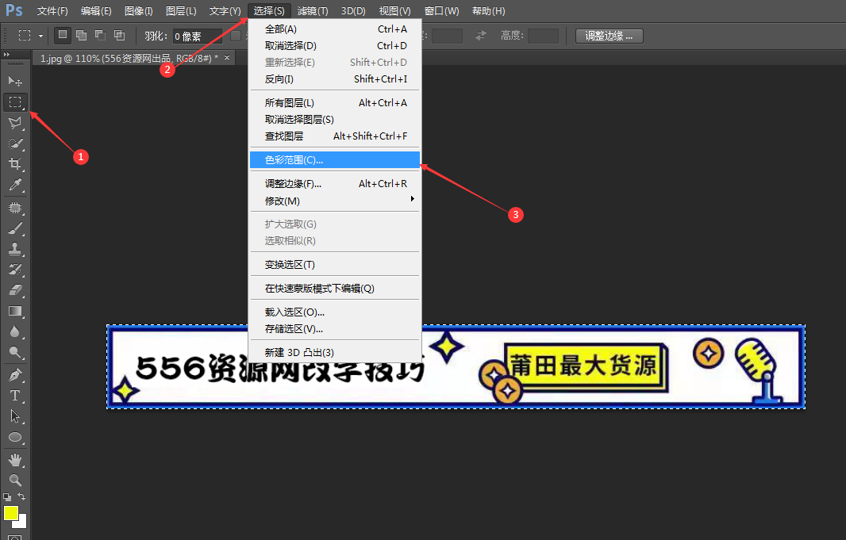Viewport: 846px width, 540px height.
Task: Select the Zoom magnifier tool
Action: click(x=15, y=481)
